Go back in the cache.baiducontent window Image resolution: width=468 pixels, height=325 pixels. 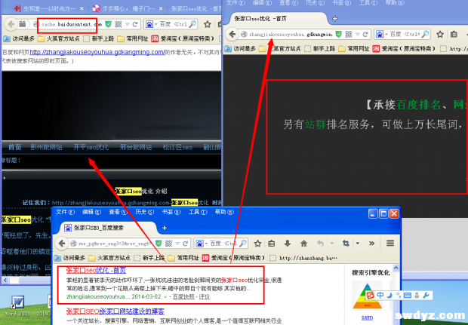pos(11,24)
